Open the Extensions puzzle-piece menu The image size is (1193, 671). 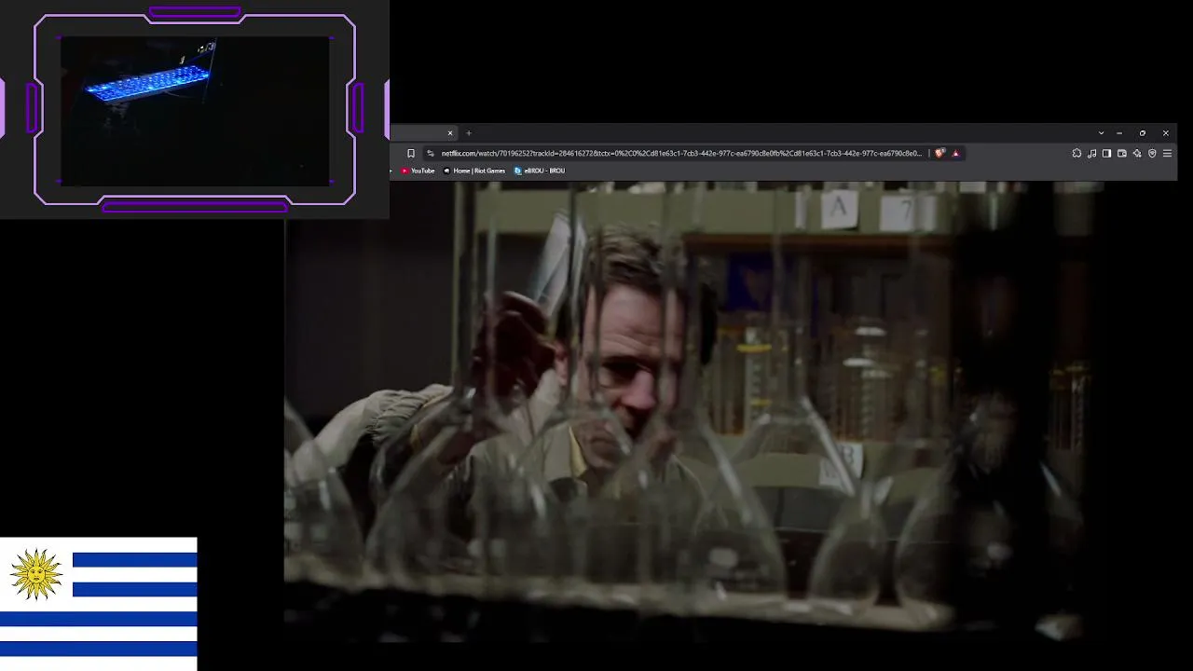pyautogui.click(x=1076, y=154)
